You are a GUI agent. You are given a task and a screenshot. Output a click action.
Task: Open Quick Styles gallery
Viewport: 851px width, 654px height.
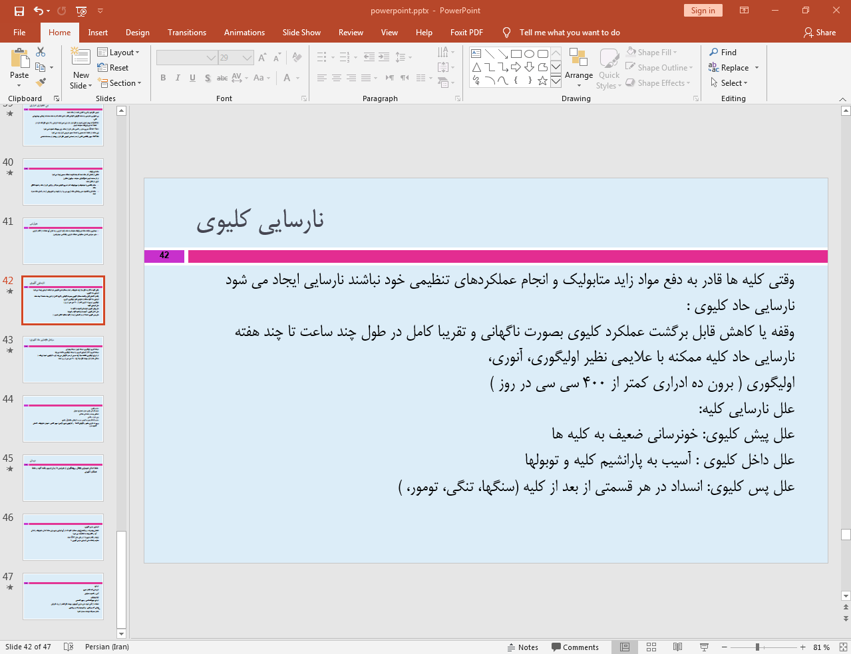[x=609, y=69]
